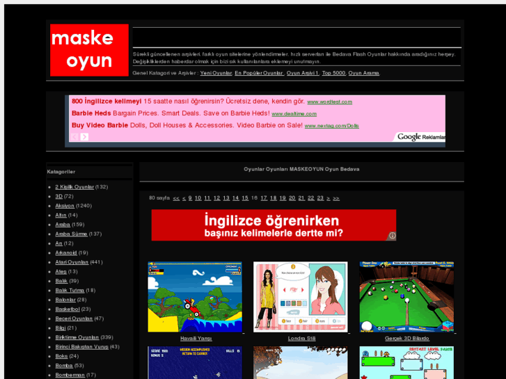Go to previous page with < link
The height and width of the screenshot is (379, 506).
pos(184,198)
